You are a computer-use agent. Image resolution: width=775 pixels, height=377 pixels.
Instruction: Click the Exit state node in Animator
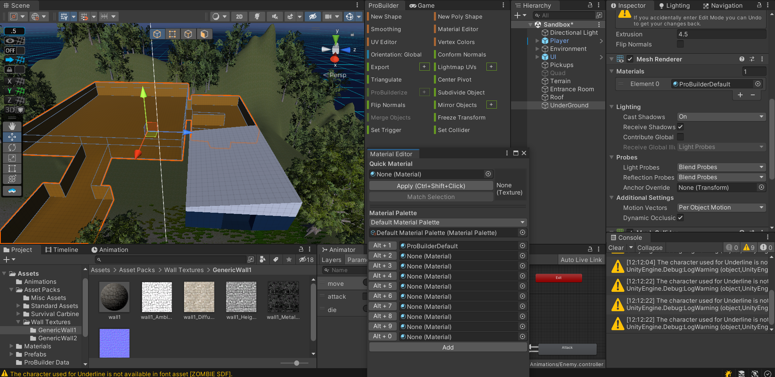click(559, 278)
